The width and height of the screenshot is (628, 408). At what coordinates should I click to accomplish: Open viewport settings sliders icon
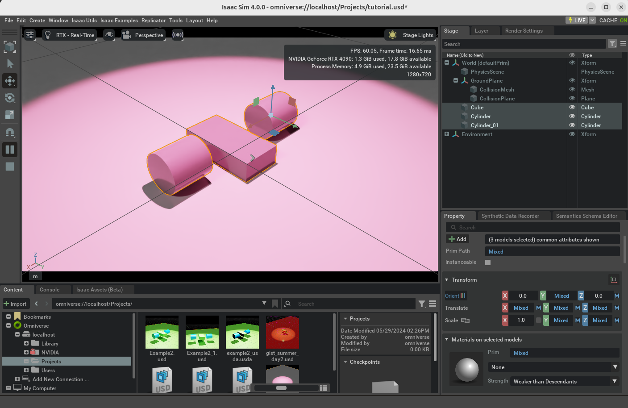30,35
